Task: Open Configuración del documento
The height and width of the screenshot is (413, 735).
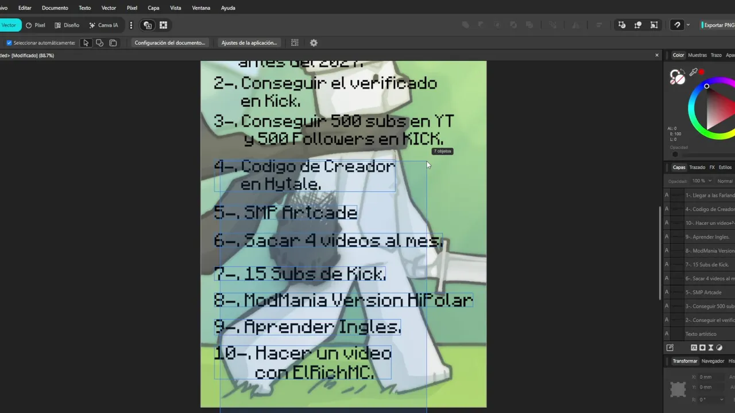Action: [170, 43]
